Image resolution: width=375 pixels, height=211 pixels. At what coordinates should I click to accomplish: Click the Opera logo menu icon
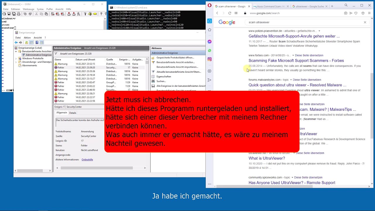coord(209,5)
